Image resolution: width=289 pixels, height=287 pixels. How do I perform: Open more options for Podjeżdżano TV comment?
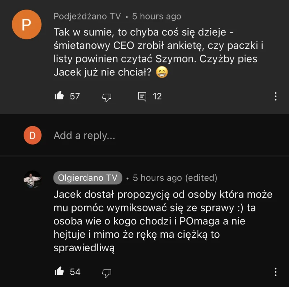276,96
